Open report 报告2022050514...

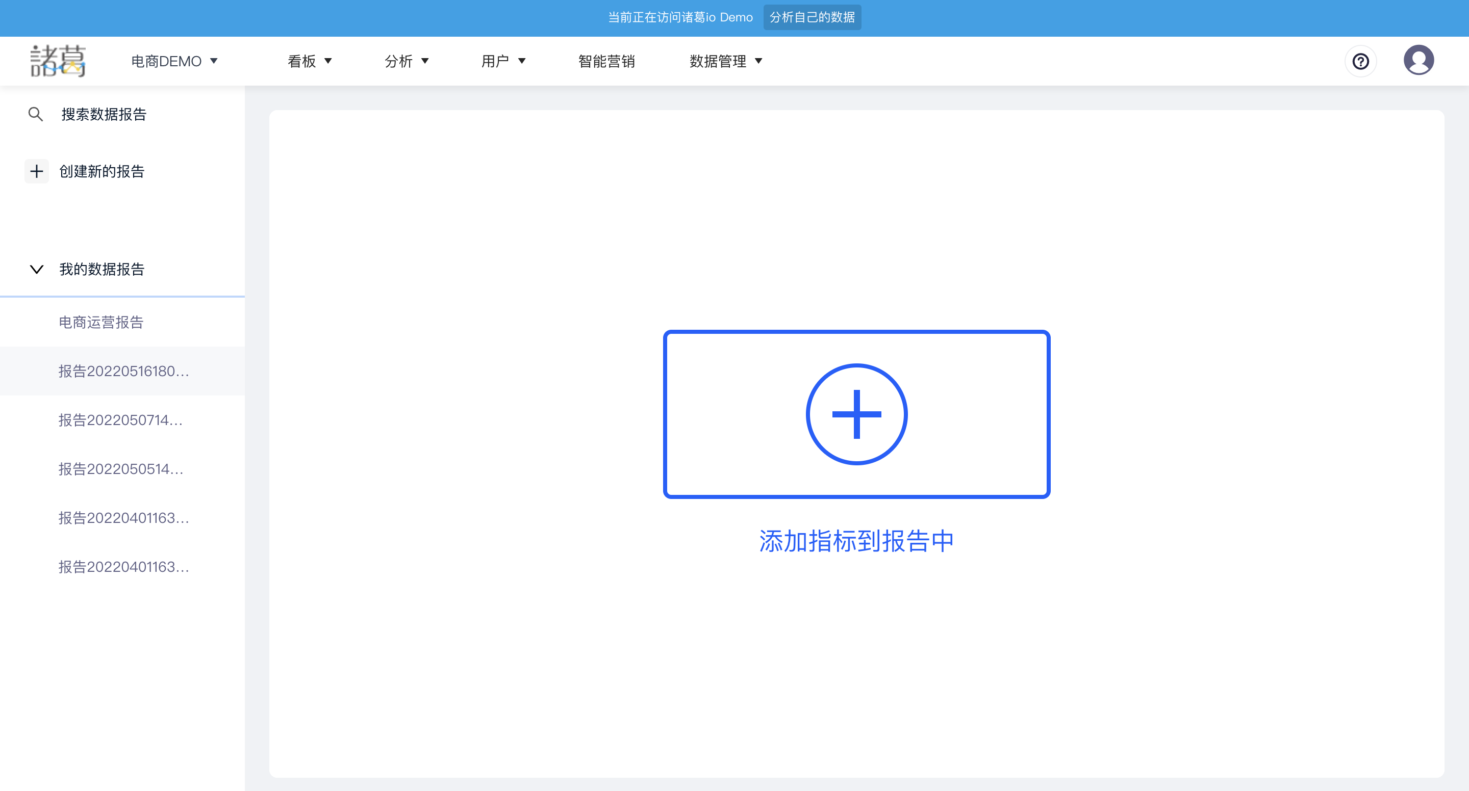click(x=120, y=469)
